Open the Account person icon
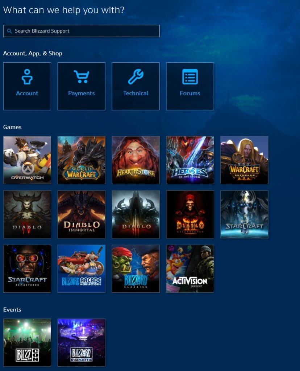The image size is (300, 371). point(27,77)
